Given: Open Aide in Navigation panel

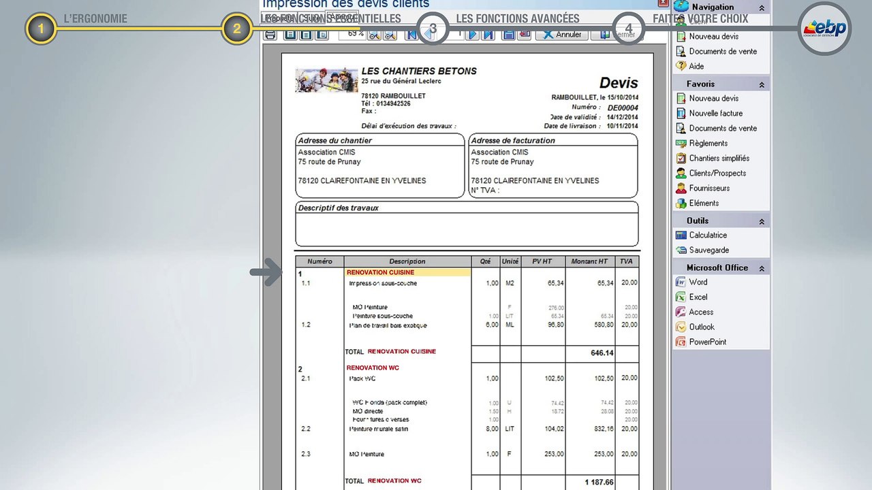Looking at the screenshot, I should pos(696,66).
